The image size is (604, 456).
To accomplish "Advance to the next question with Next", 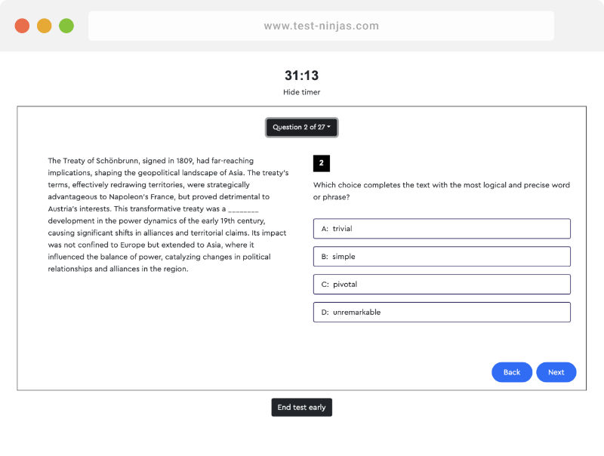I will coord(556,372).
